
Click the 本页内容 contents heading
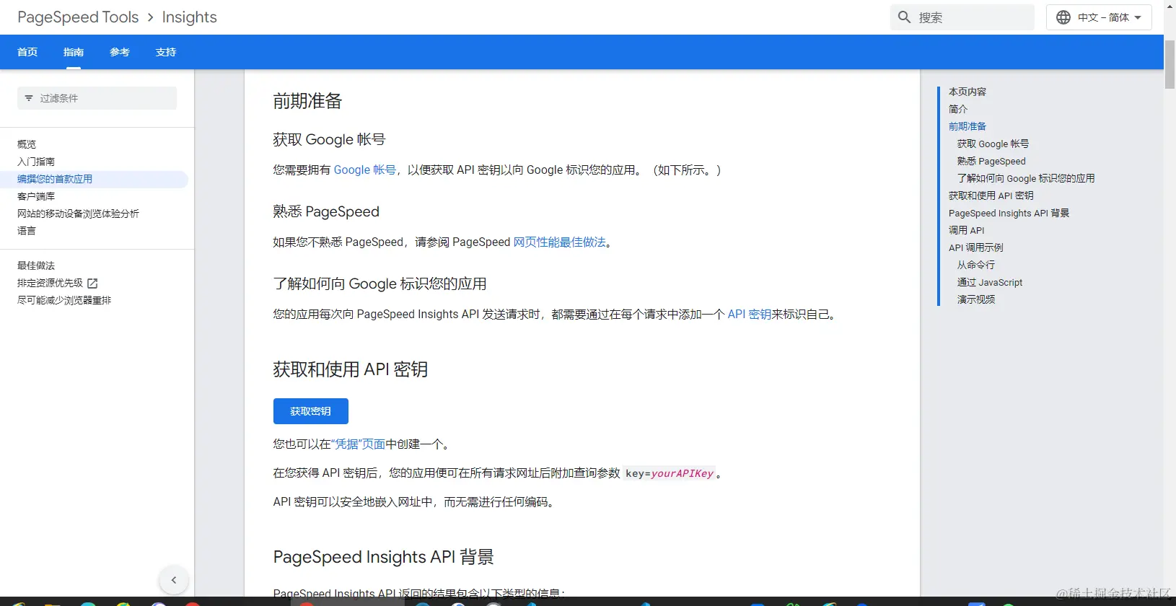point(967,92)
